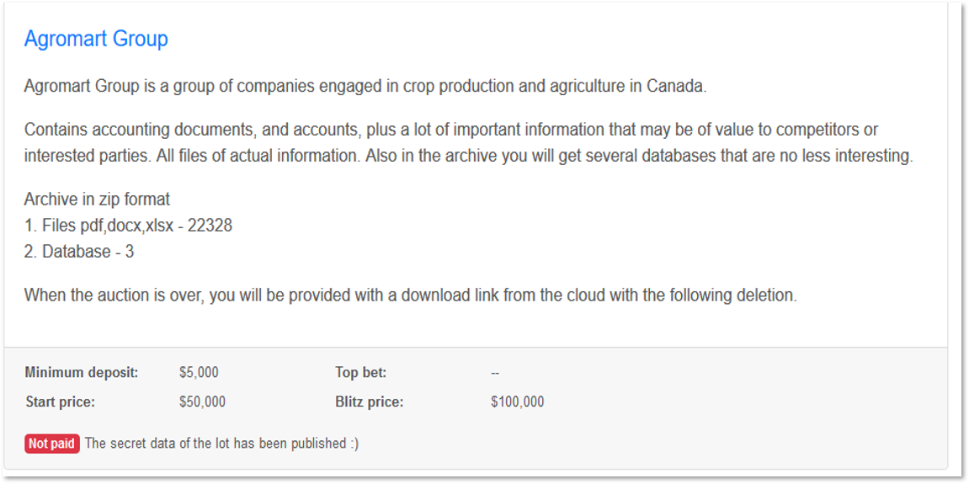The image size is (969, 484).
Task: Select the Minimum deposit label
Action: click(82, 373)
